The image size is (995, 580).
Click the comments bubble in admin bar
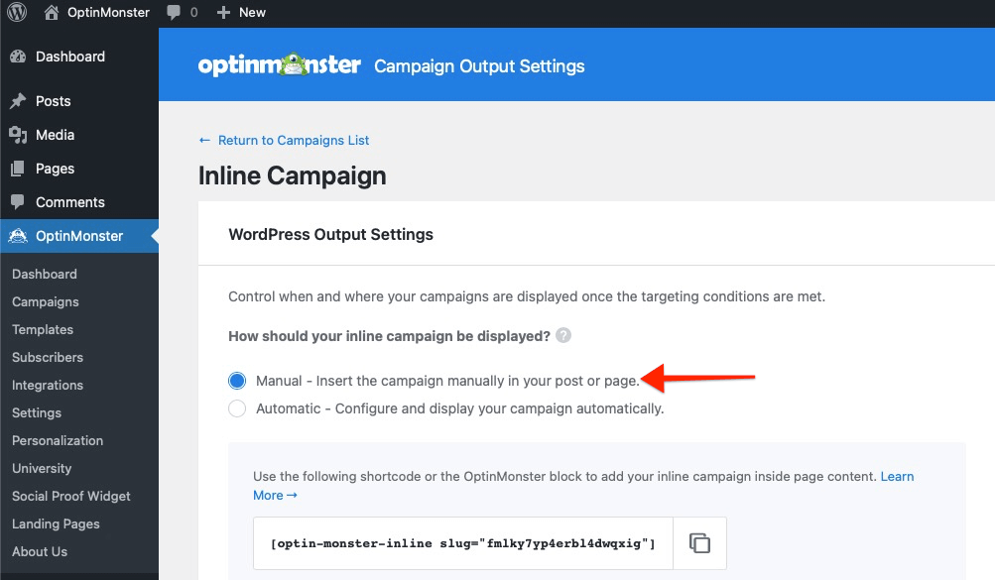tap(175, 12)
